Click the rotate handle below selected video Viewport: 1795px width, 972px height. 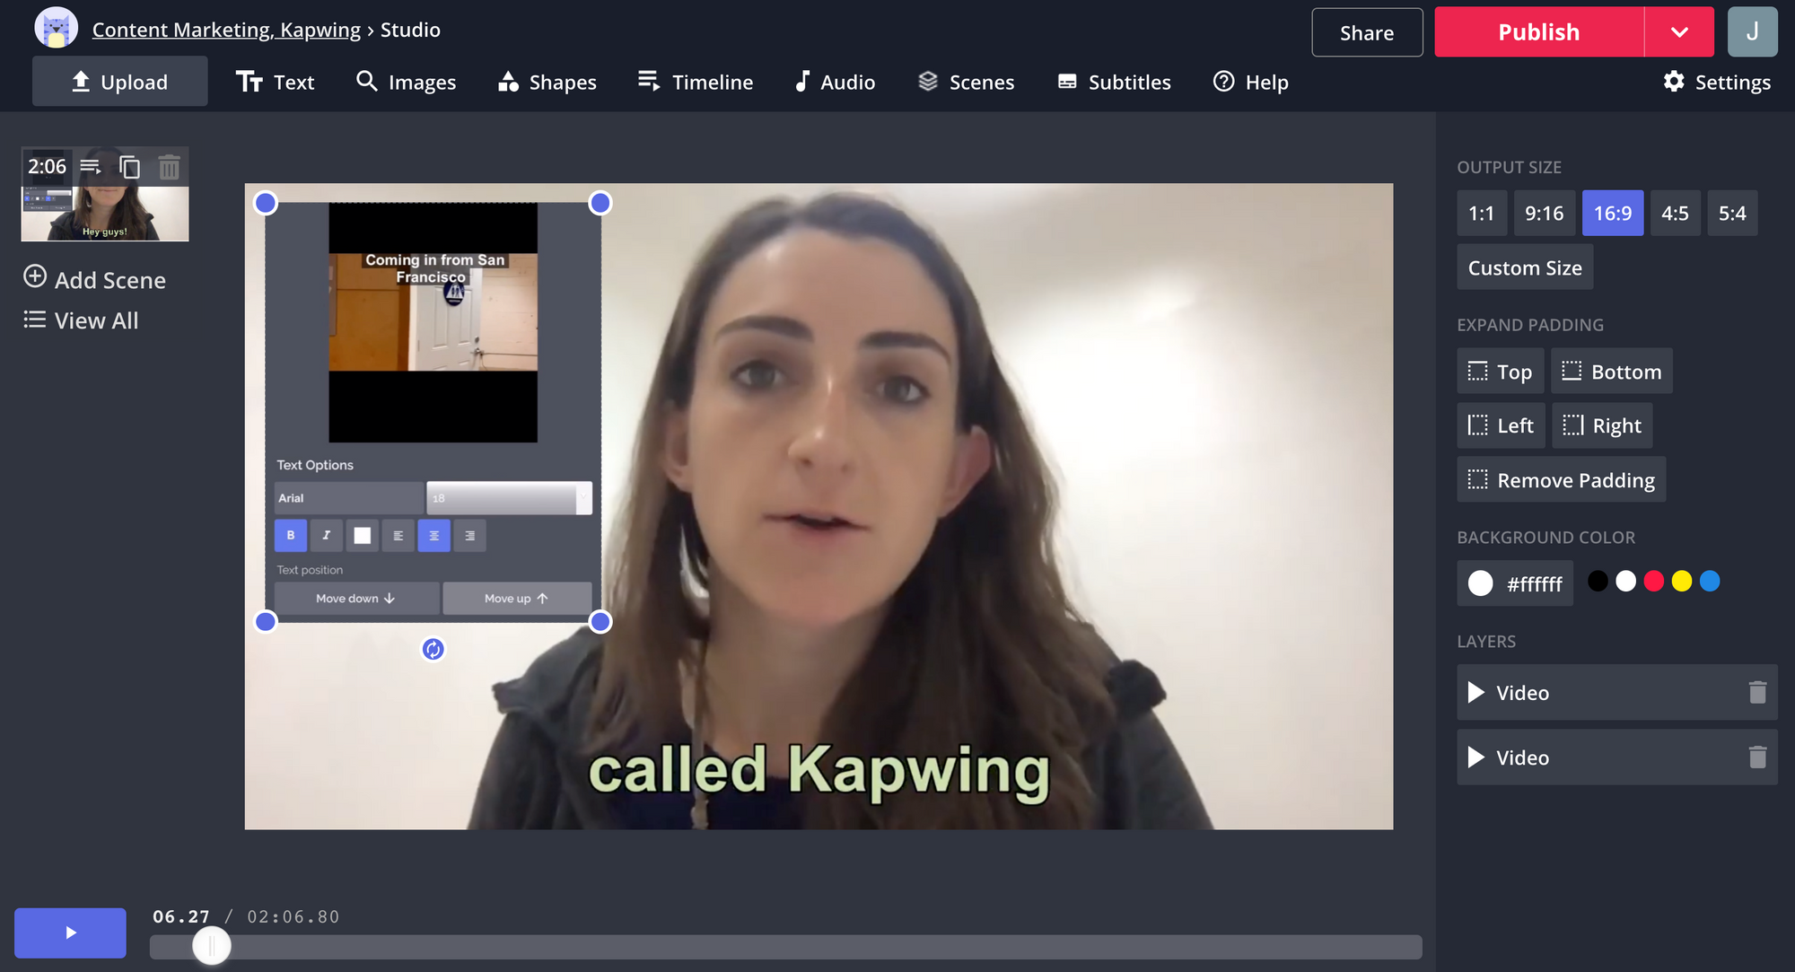433,649
